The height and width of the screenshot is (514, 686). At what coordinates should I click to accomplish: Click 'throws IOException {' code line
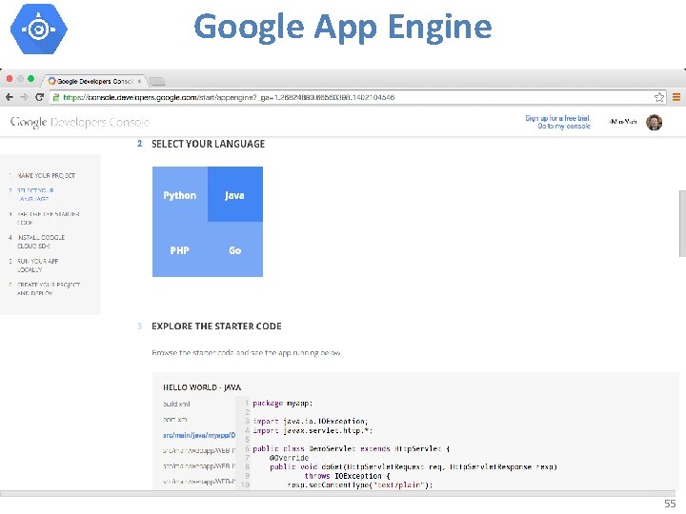pos(348,476)
